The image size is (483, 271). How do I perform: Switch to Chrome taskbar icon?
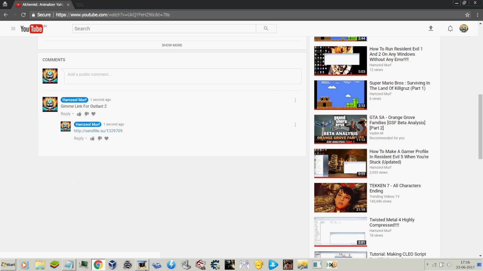(98, 265)
